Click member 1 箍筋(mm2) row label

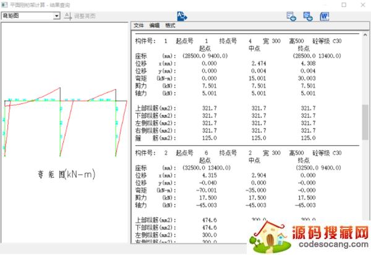[155, 138]
